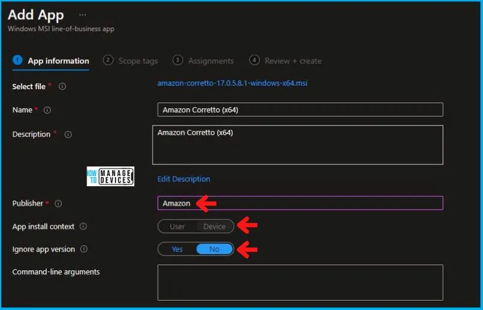Set Ignore app version to Yes
The height and width of the screenshot is (310, 483).
(x=177, y=249)
